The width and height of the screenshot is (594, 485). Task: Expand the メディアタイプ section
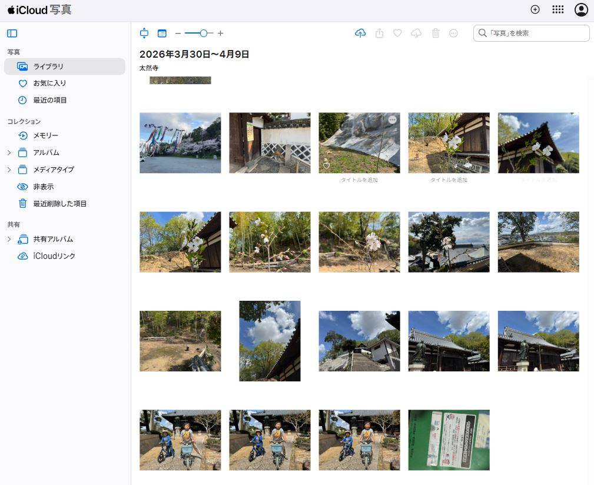pyautogui.click(x=9, y=170)
